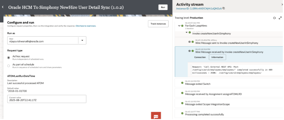
Task: Open the red chat assistant icon
Action: click(x=156, y=116)
